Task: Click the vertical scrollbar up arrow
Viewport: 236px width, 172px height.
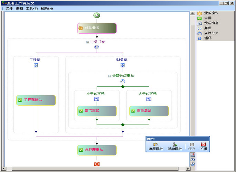Action: point(193,13)
